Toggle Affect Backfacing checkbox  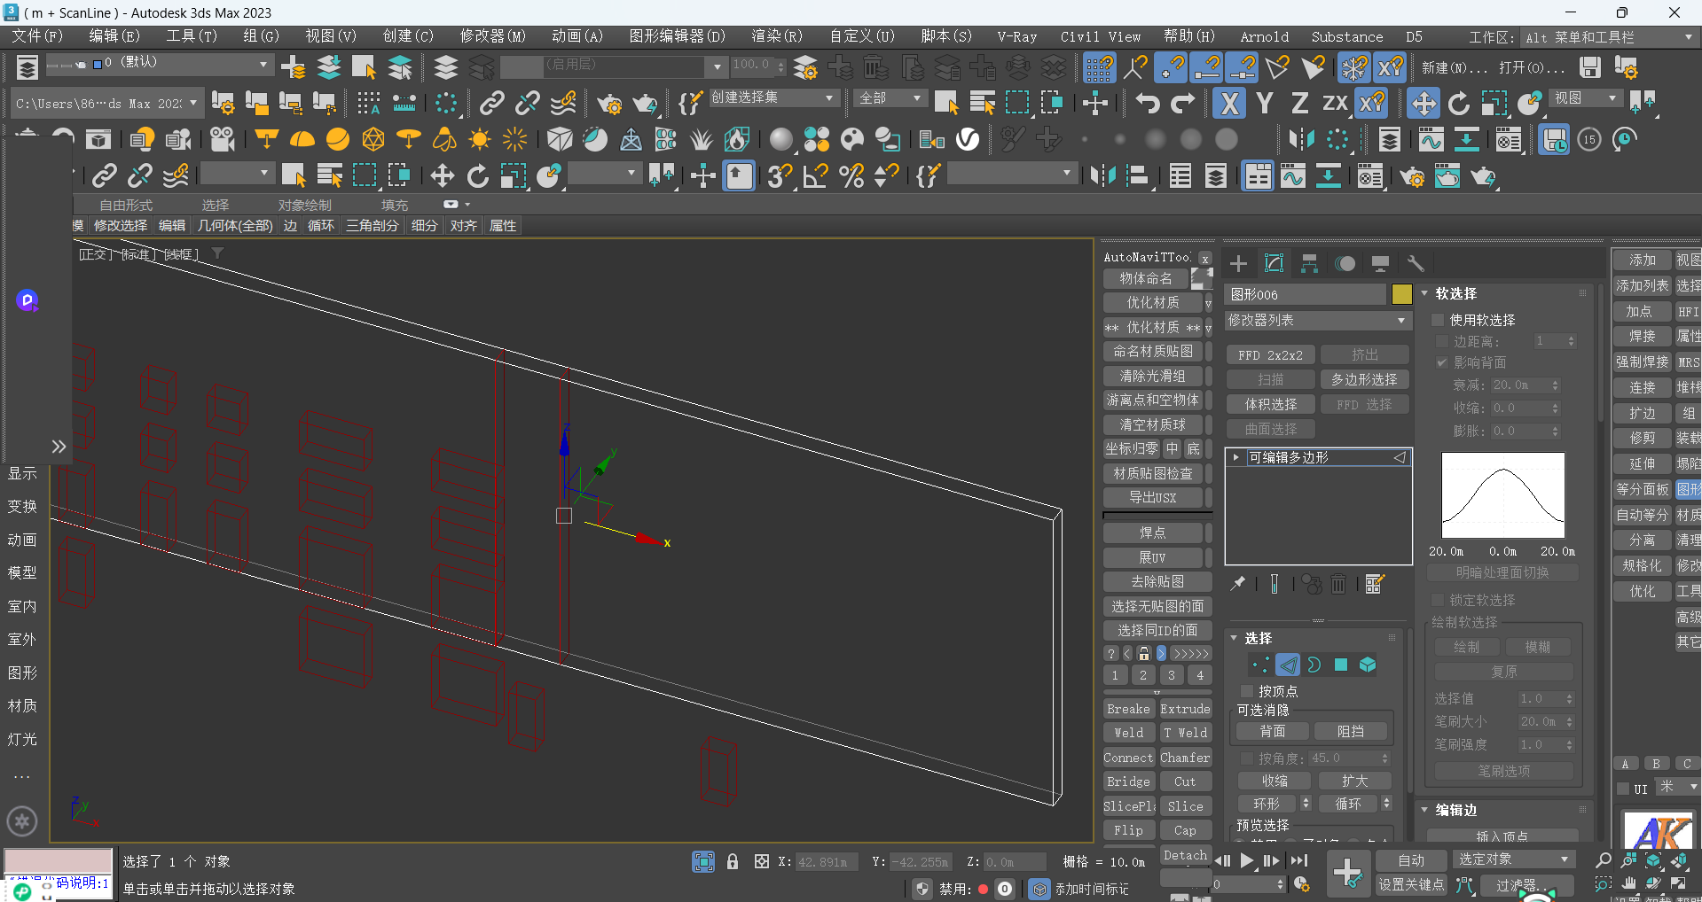click(1442, 362)
